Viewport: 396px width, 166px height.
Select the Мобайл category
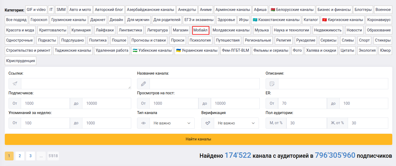pyautogui.click(x=201, y=30)
